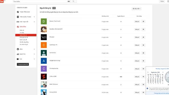Open the red Z subscriber avatar
The height and width of the screenshot is (95, 169).
pos(44,77)
